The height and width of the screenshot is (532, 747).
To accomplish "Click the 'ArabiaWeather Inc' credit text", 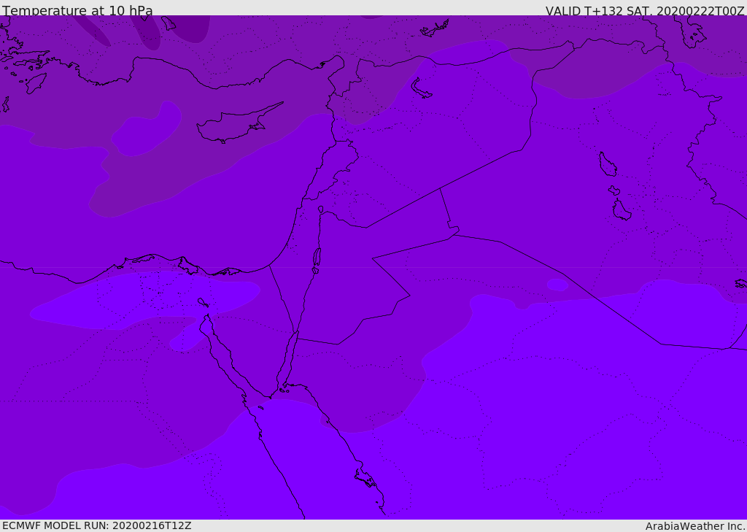I will pos(694,526).
